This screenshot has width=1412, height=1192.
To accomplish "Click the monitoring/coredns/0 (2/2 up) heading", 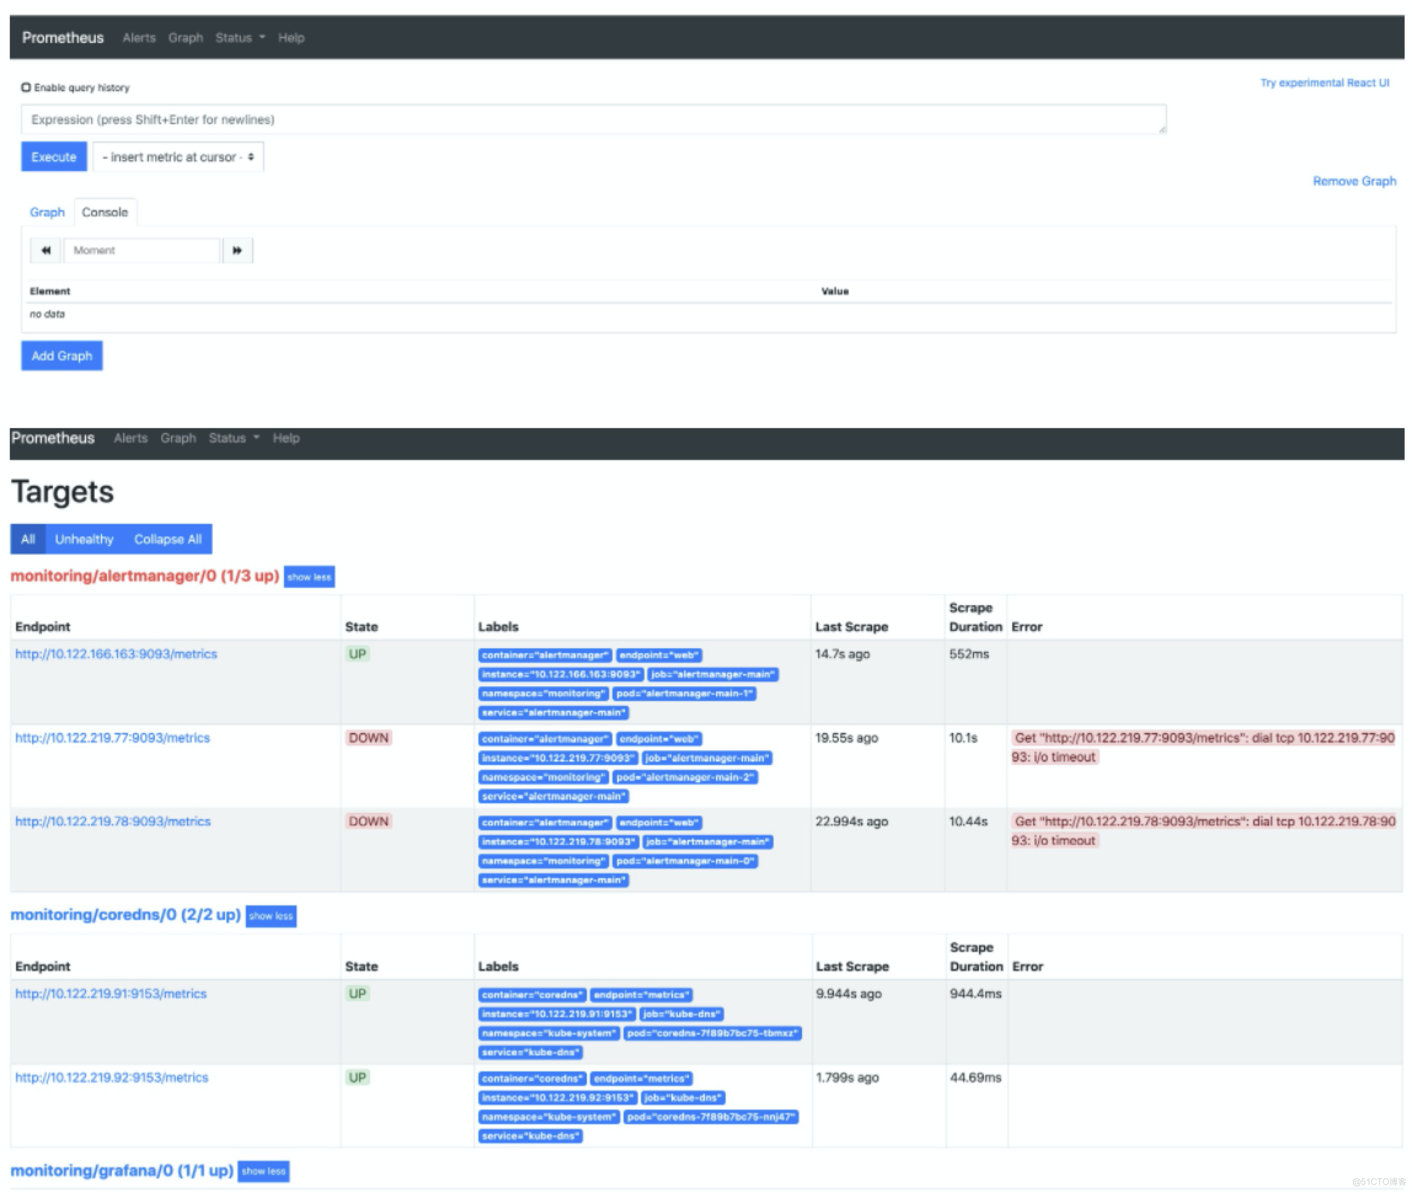I will point(125,915).
